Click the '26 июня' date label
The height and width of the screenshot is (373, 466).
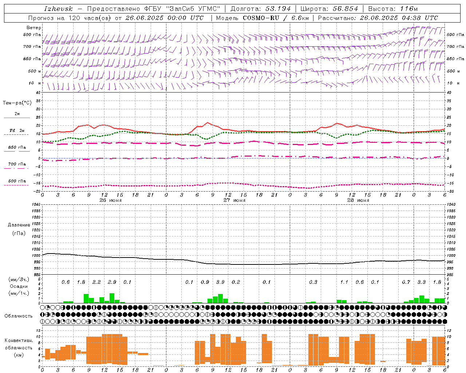tap(111, 200)
